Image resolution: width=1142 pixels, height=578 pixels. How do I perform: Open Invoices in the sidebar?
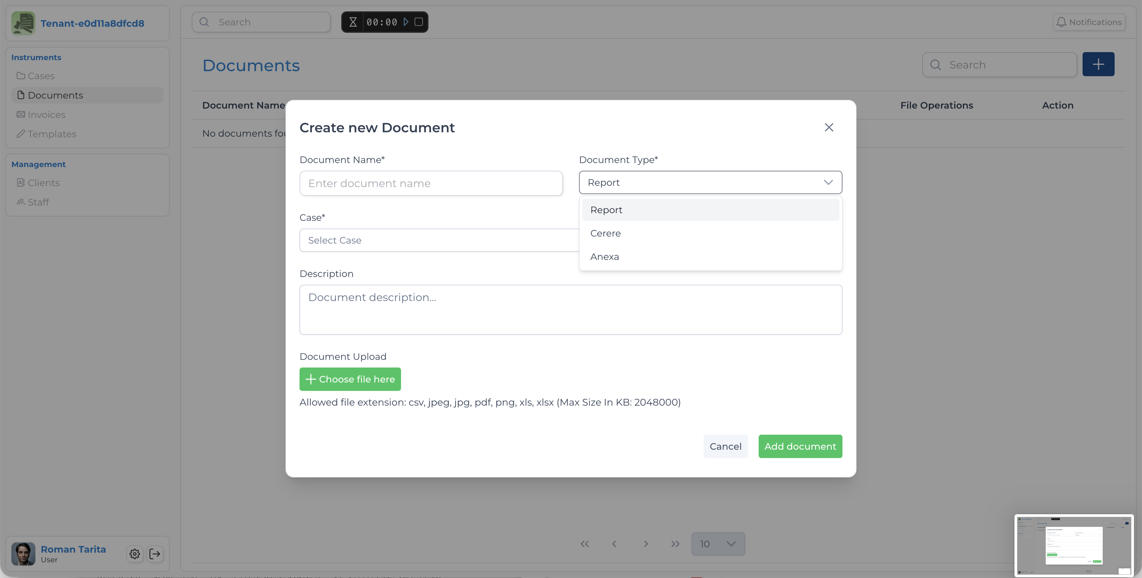tap(46, 115)
